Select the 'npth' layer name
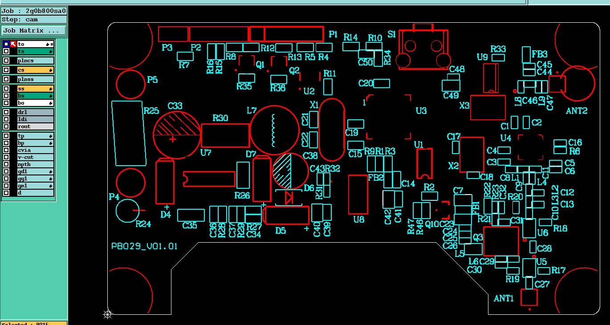The height and width of the screenshot is (325, 610). pos(35,164)
